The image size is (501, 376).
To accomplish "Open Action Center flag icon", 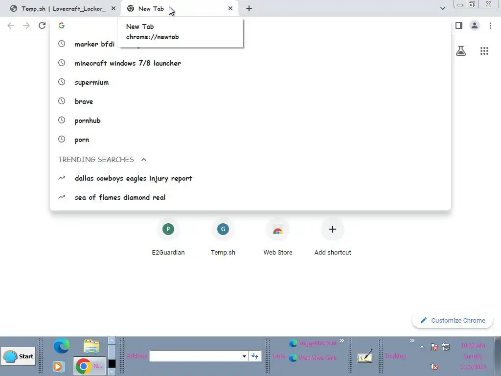I will 434,347.
